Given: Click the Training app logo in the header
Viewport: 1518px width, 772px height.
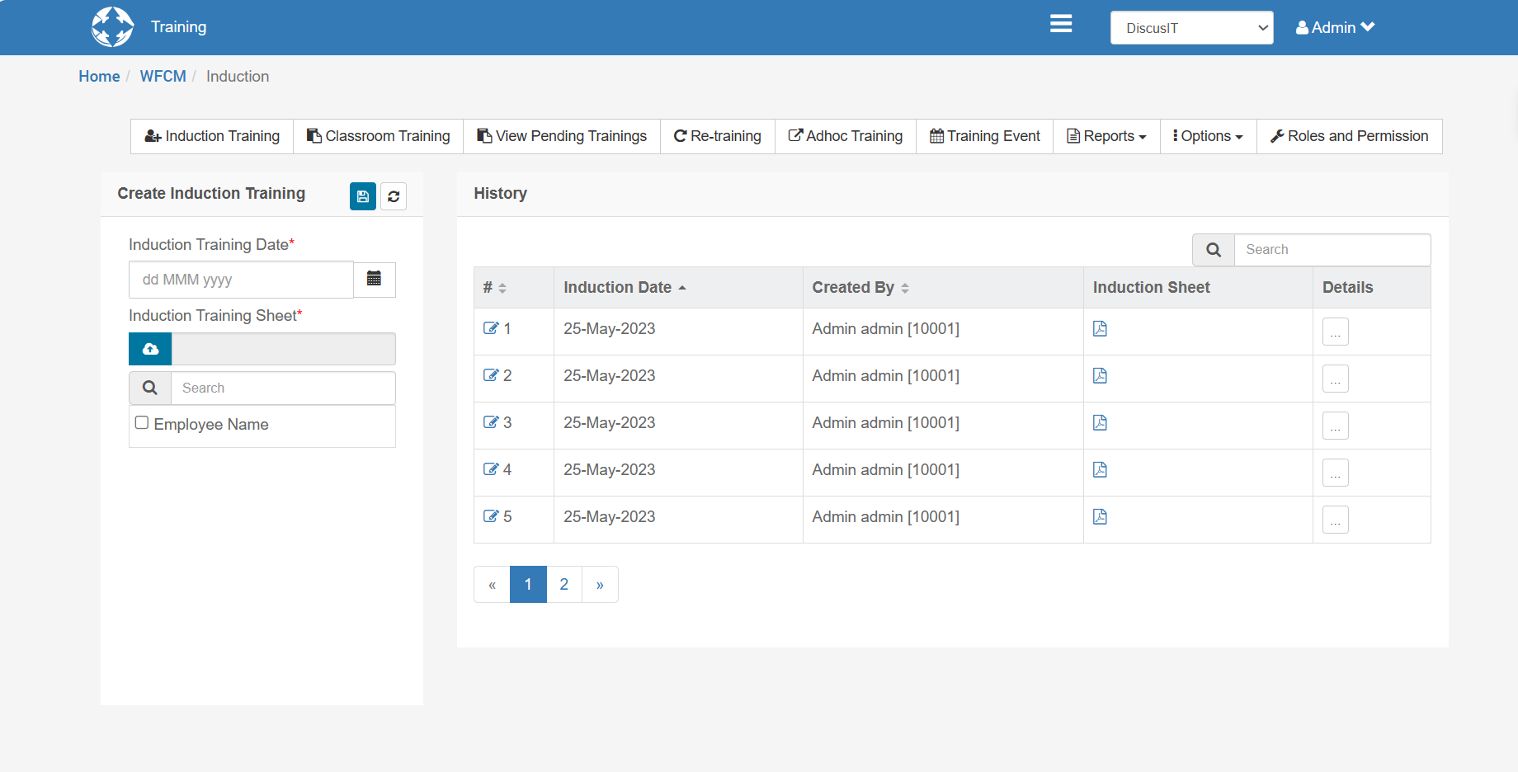Looking at the screenshot, I should pos(112,26).
